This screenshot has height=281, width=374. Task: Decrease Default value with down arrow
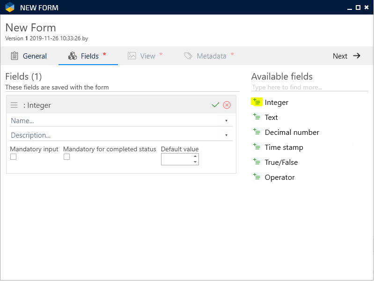tap(195, 162)
